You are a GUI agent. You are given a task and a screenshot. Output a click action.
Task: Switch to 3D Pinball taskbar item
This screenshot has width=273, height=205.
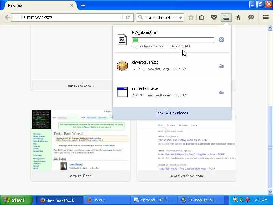200,200
